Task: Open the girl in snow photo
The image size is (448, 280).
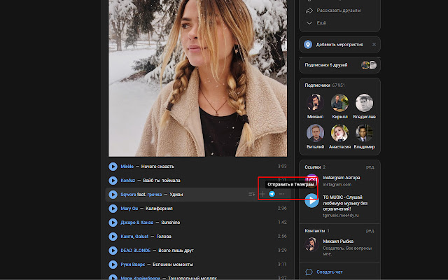Action: (x=197, y=78)
